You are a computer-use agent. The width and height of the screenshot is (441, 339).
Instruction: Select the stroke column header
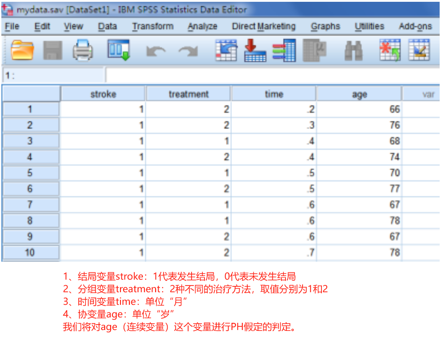click(x=103, y=94)
